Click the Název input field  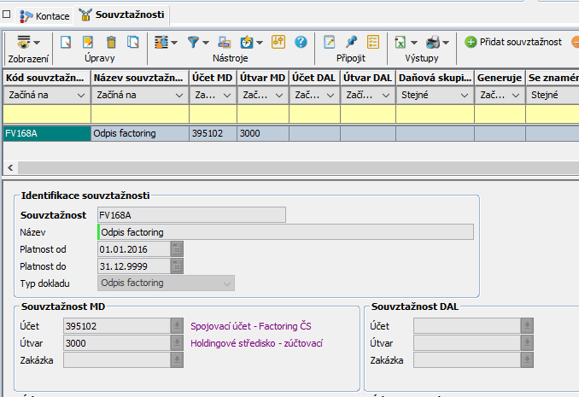pos(285,232)
